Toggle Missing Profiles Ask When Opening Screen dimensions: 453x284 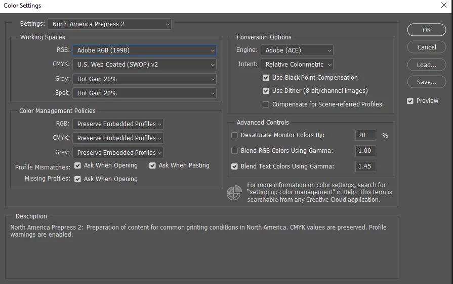click(77, 179)
